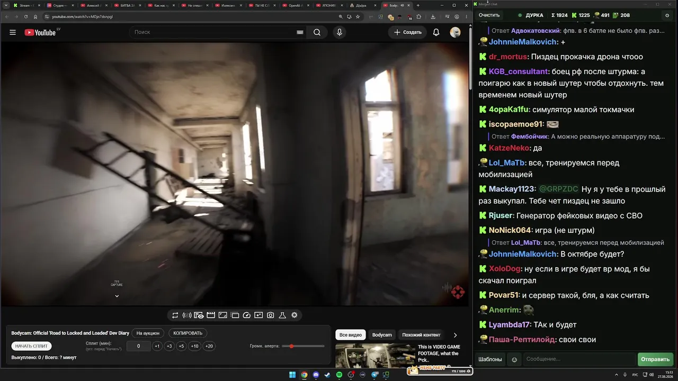This screenshot has width=678, height=381.
Task: Open the browser extensions puzzle icon
Action: point(418,16)
